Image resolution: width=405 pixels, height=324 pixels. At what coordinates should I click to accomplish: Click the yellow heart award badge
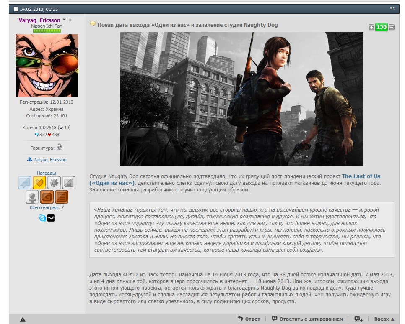coord(39,183)
